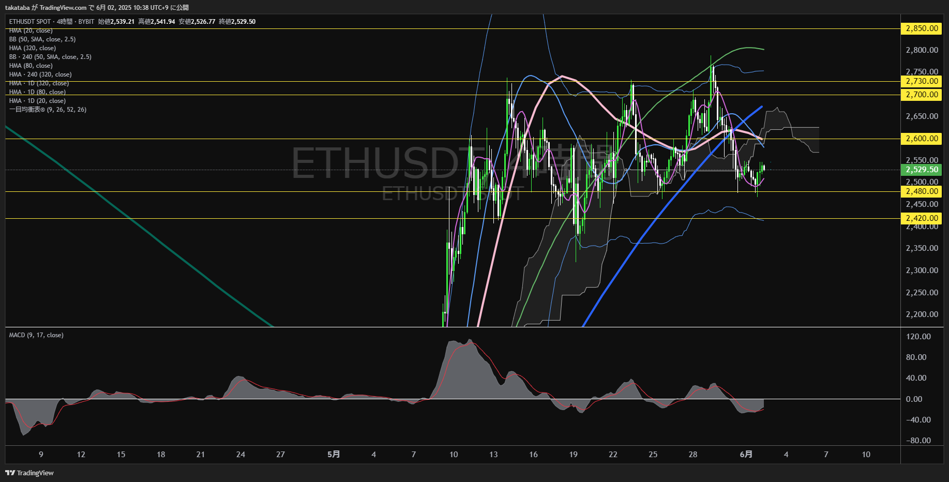
Task: Click the 2,250.00 price axis tick
Action: pos(922,293)
